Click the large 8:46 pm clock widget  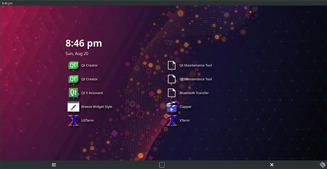[x=84, y=43]
